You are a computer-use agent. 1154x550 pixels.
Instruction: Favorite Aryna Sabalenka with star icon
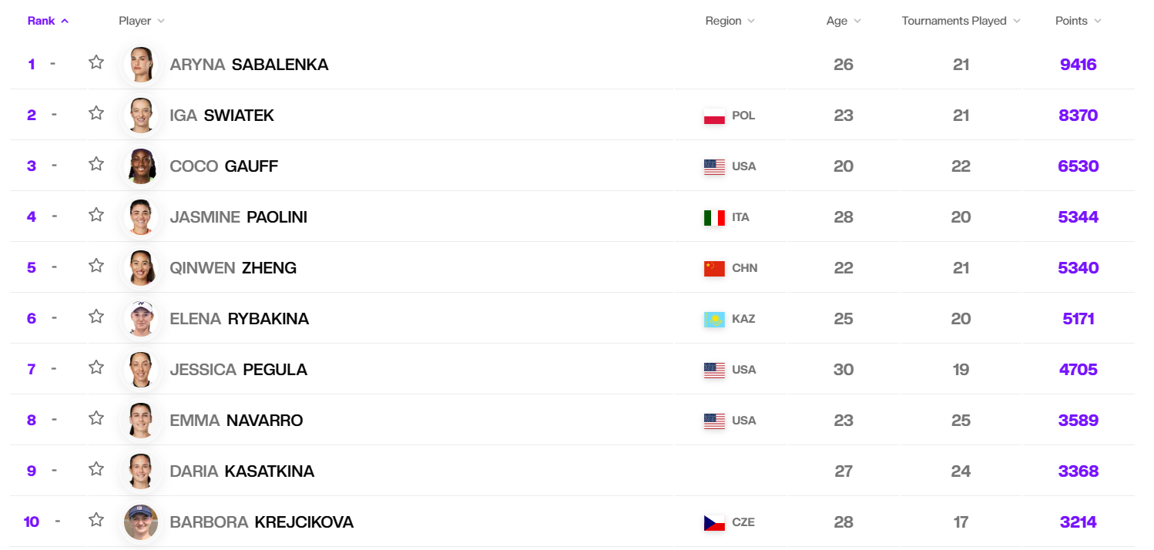[x=96, y=62]
